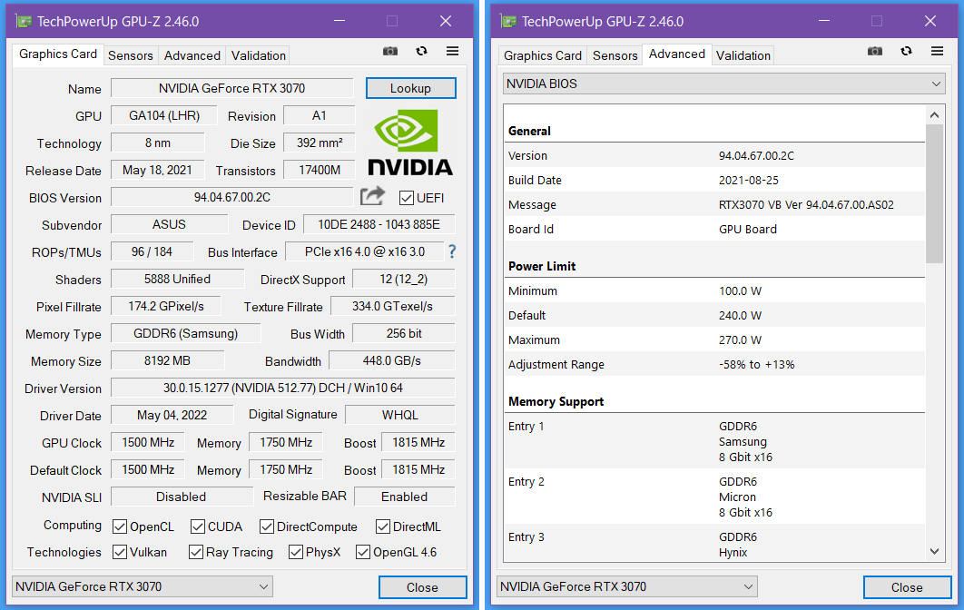Click the BIOS Version field 94.04.67.00.2C

pyautogui.click(x=231, y=197)
